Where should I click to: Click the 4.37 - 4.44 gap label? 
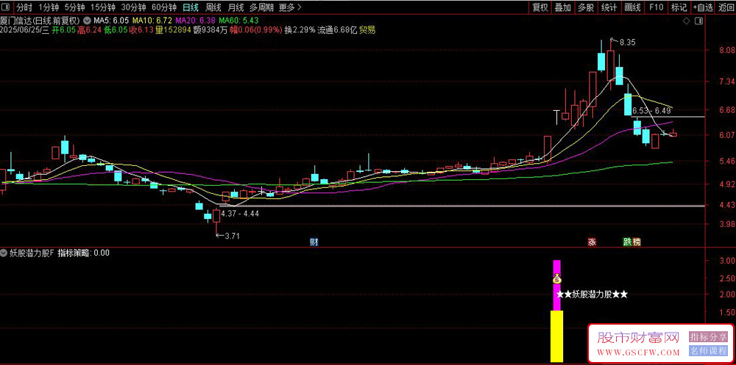(x=240, y=213)
